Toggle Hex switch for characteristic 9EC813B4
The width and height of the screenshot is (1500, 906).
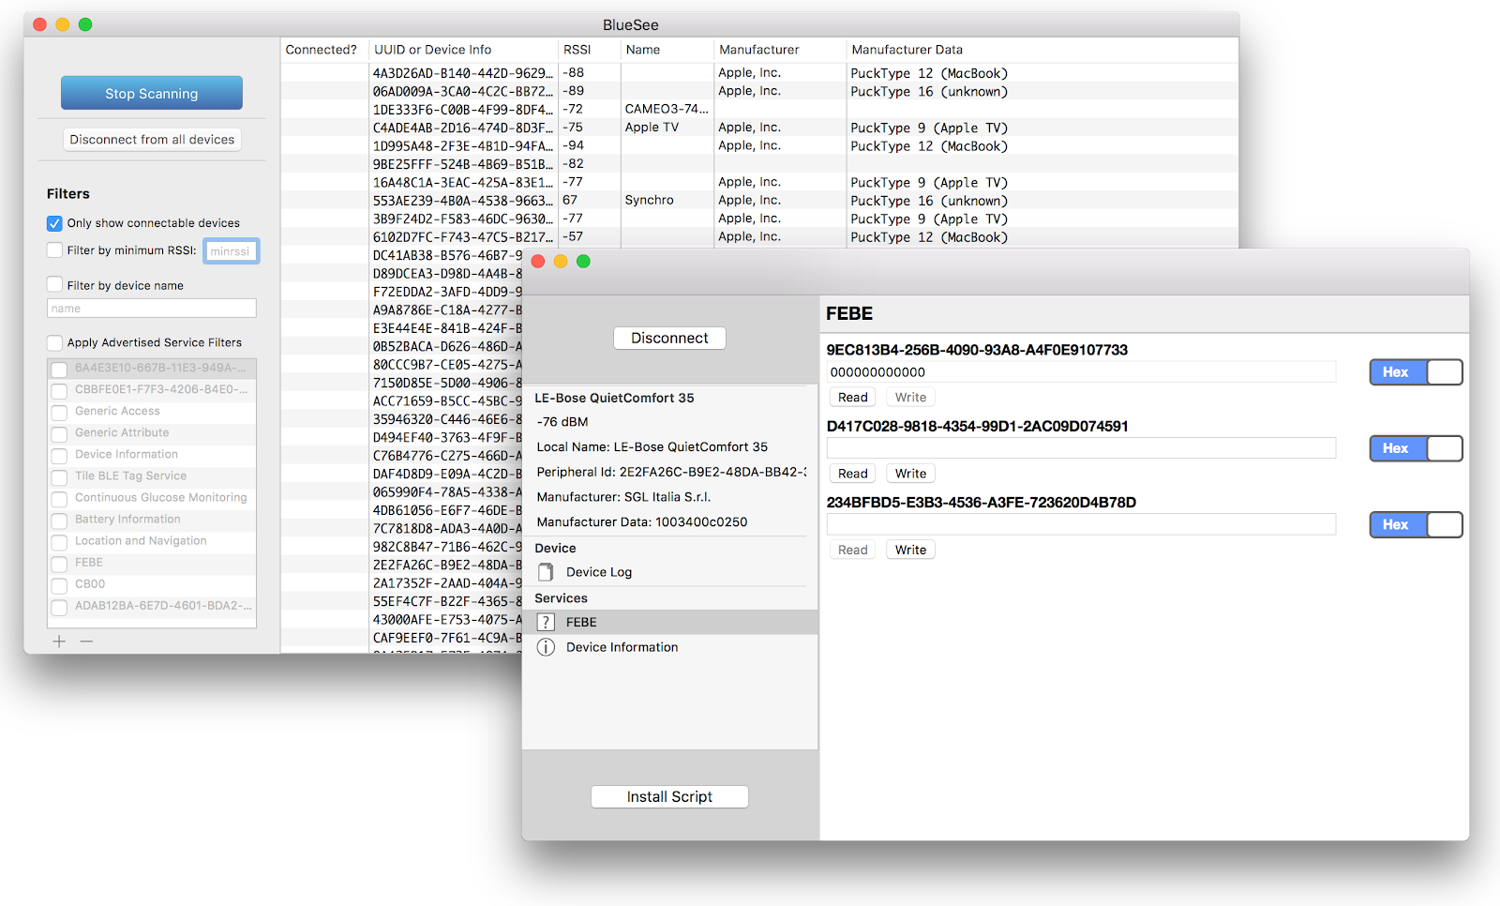point(1416,372)
